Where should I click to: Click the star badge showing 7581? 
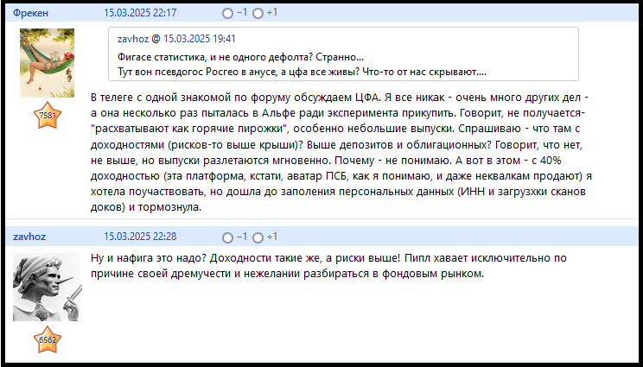click(48, 116)
